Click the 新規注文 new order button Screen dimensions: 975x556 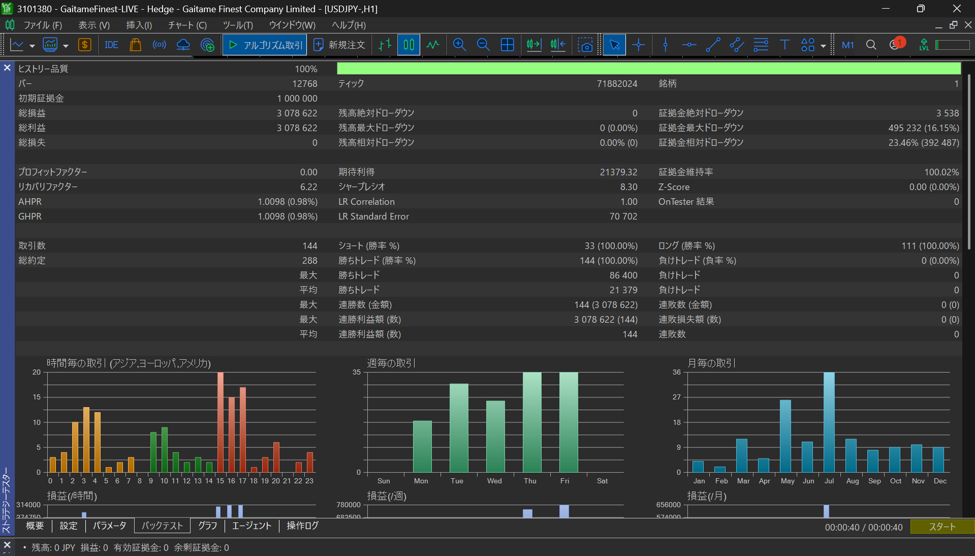[340, 45]
